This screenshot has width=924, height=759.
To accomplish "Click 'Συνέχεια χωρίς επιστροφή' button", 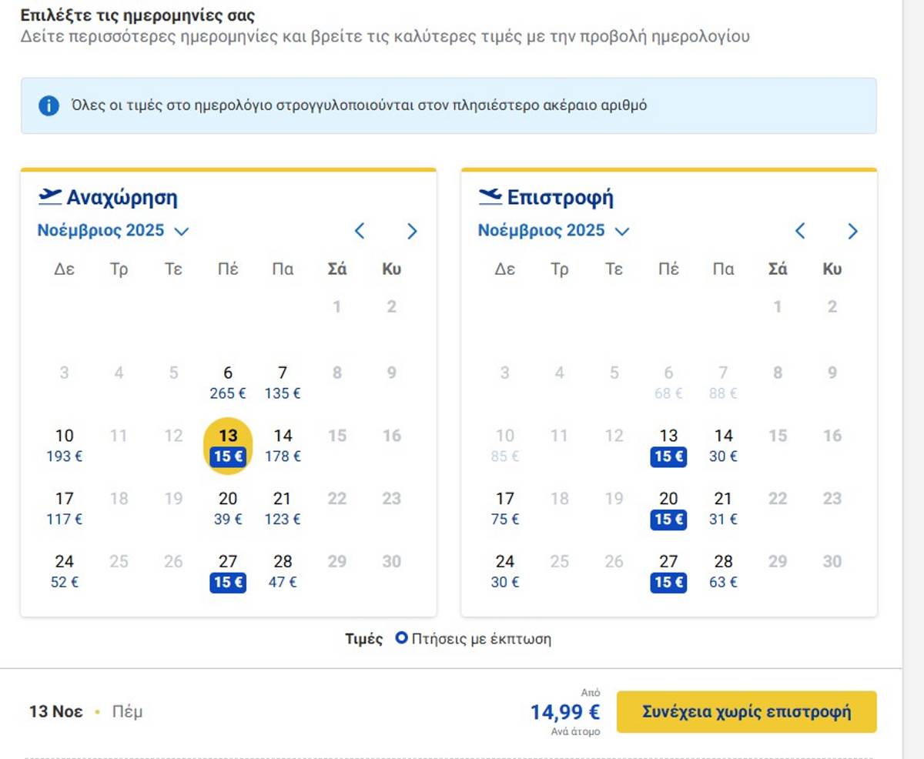I will point(746,711).
